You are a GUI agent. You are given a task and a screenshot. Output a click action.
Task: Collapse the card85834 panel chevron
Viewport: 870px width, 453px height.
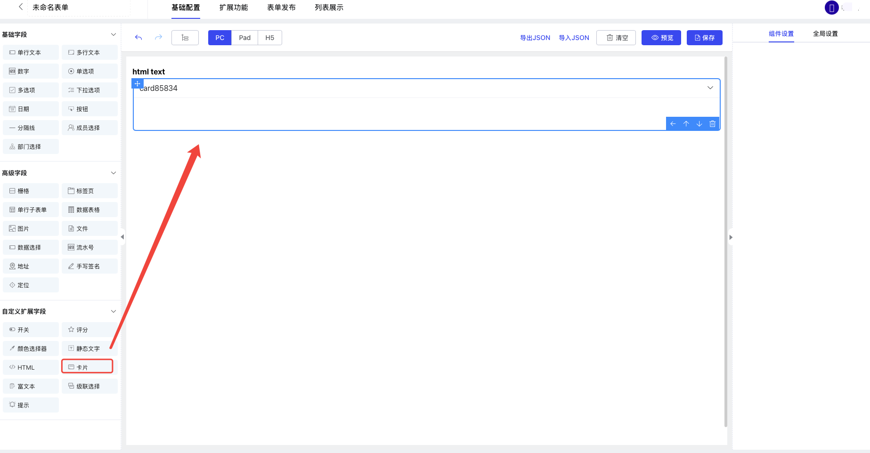point(710,88)
